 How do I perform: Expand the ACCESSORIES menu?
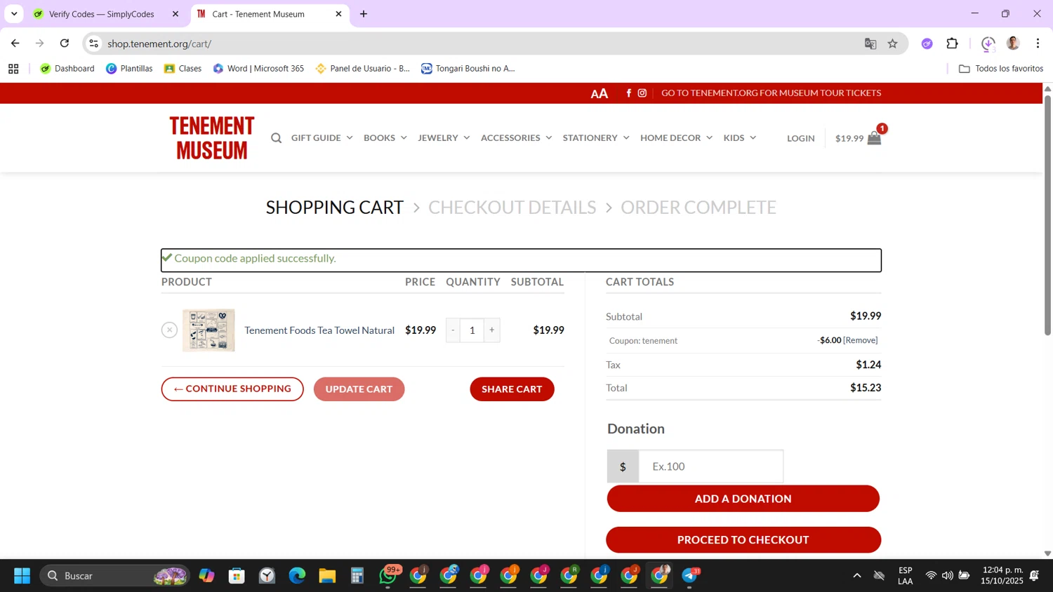(517, 138)
